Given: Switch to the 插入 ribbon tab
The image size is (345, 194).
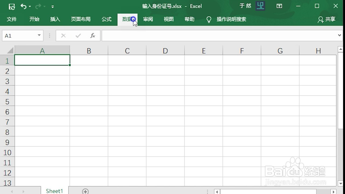Looking at the screenshot, I should [x=55, y=19].
